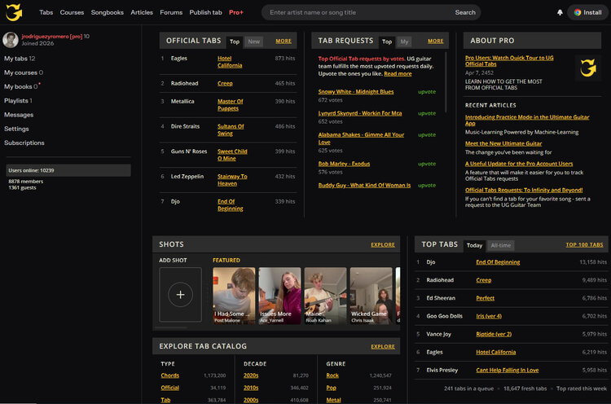611x404 pixels.
Task: Select Today in Top Tabs
Action: point(474,245)
